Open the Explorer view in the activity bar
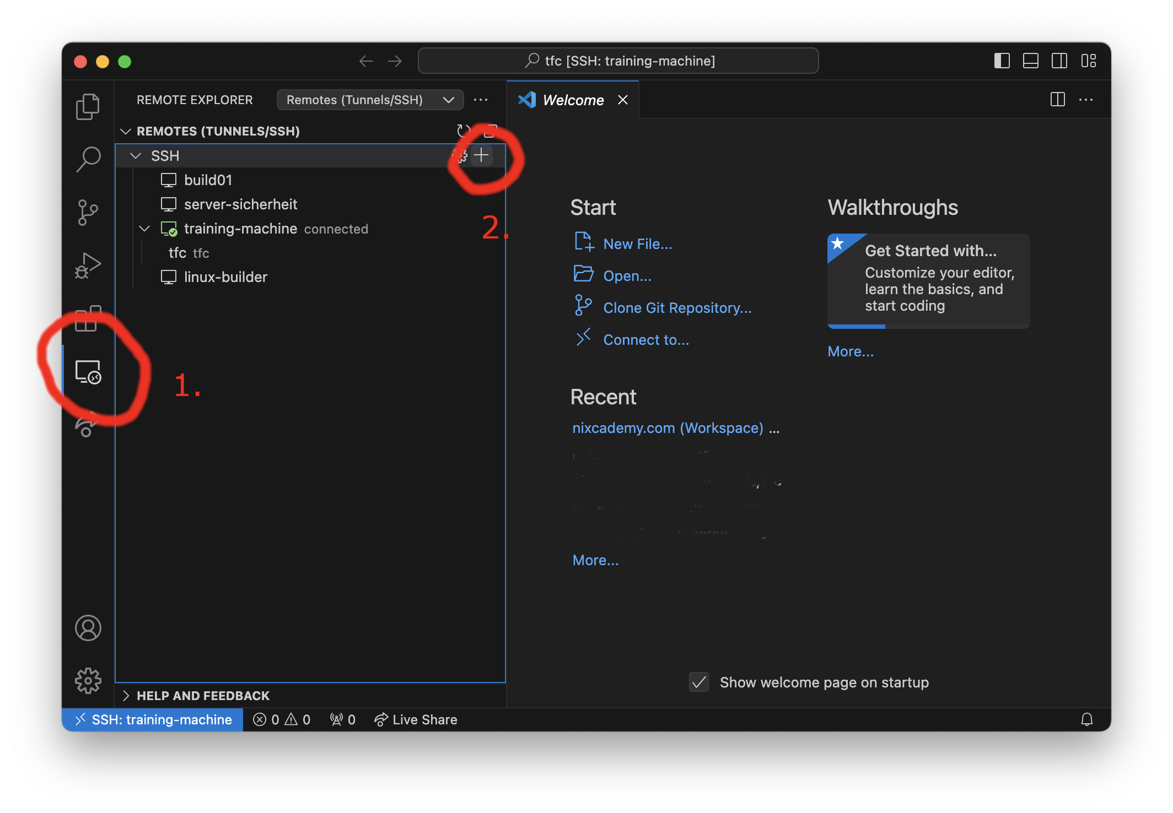Image resolution: width=1173 pixels, height=813 pixels. pyautogui.click(x=88, y=106)
